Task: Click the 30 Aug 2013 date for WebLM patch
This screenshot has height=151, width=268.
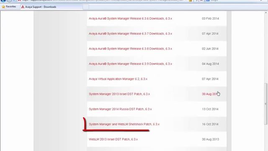Action: [210, 139]
